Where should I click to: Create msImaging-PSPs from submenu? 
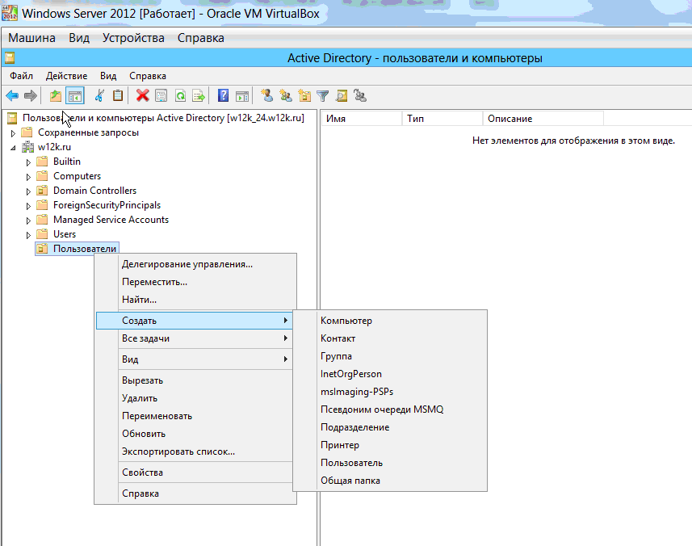pyautogui.click(x=390, y=392)
